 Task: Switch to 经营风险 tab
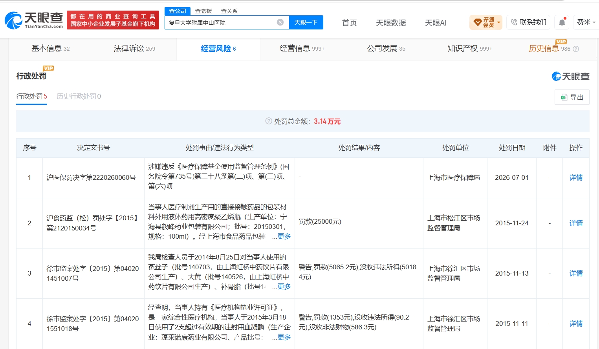(x=218, y=49)
